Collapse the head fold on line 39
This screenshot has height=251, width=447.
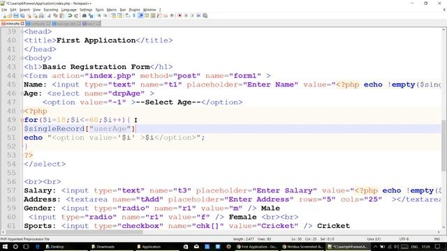point(22,31)
